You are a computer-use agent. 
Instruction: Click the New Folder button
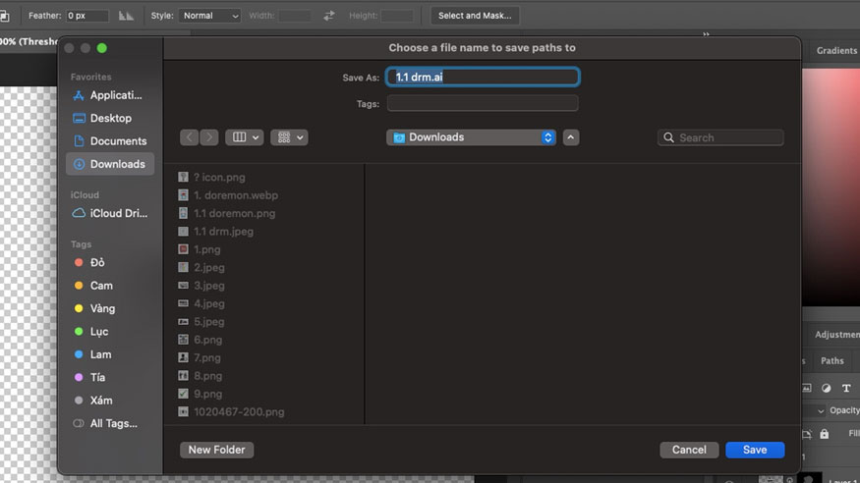217,450
